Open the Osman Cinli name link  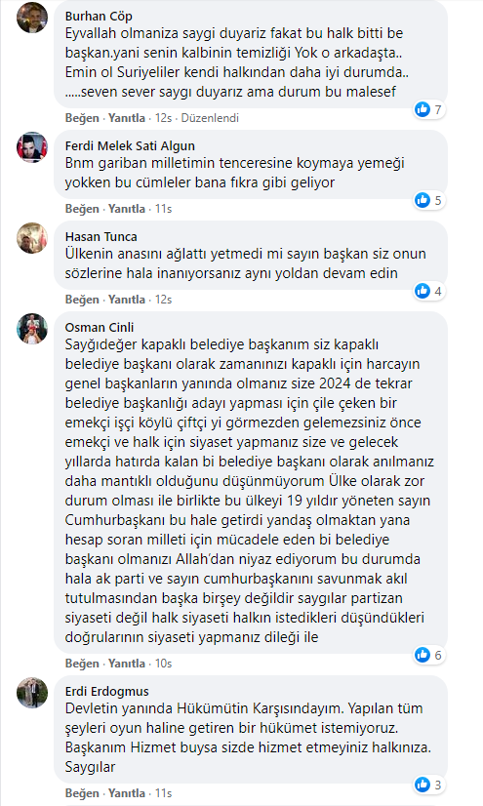(x=100, y=328)
